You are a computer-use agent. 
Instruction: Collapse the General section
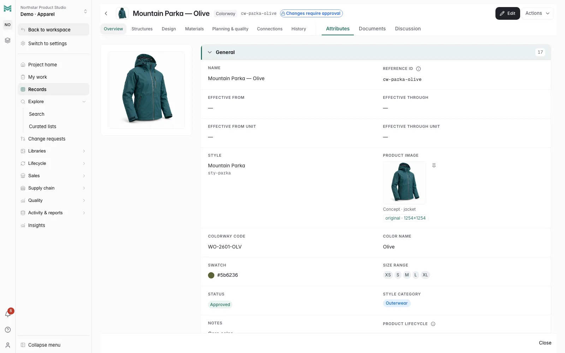[x=210, y=52]
